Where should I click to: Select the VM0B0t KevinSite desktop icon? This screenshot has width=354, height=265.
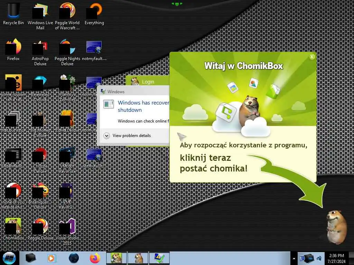click(67, 160)
